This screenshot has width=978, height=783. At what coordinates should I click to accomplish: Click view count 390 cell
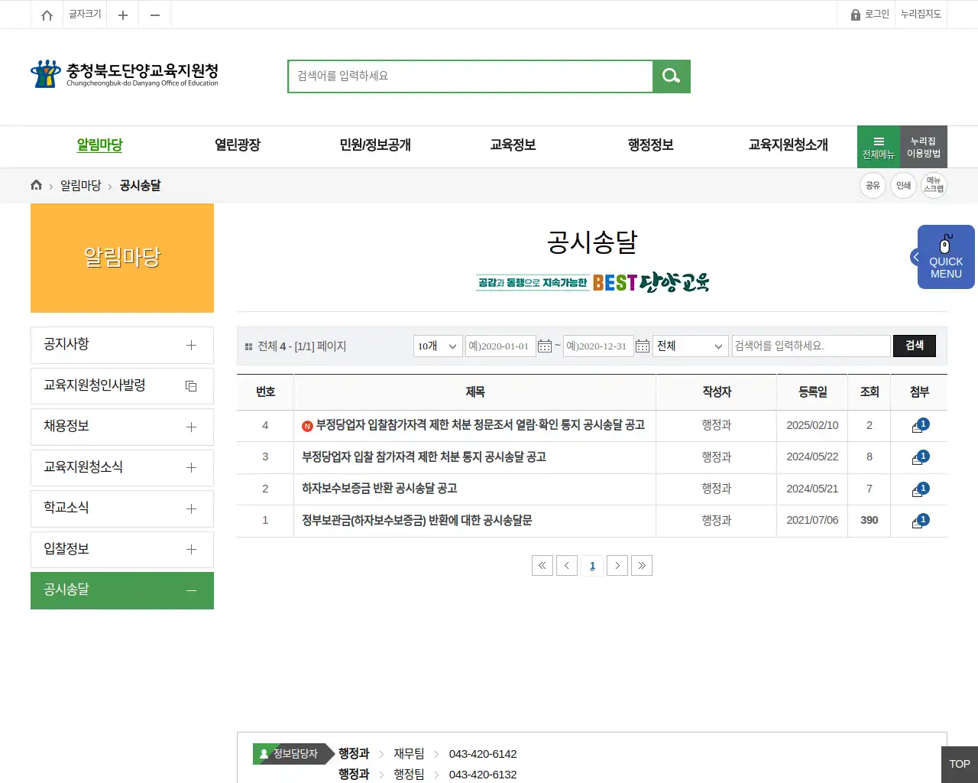point(870,521)
